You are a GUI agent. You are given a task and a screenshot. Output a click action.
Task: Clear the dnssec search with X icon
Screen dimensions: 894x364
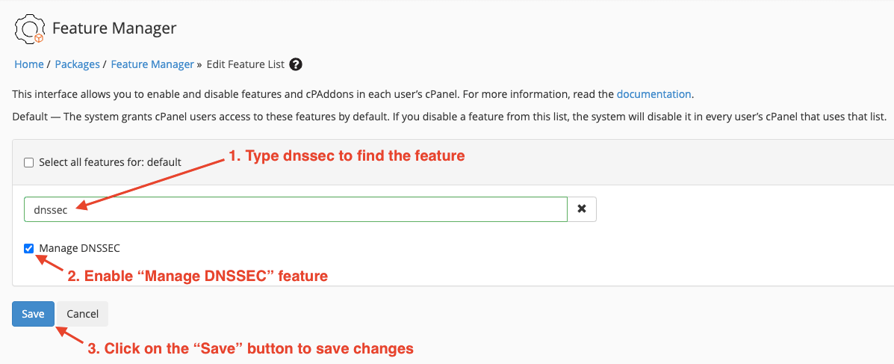click(x=582, y=209)
